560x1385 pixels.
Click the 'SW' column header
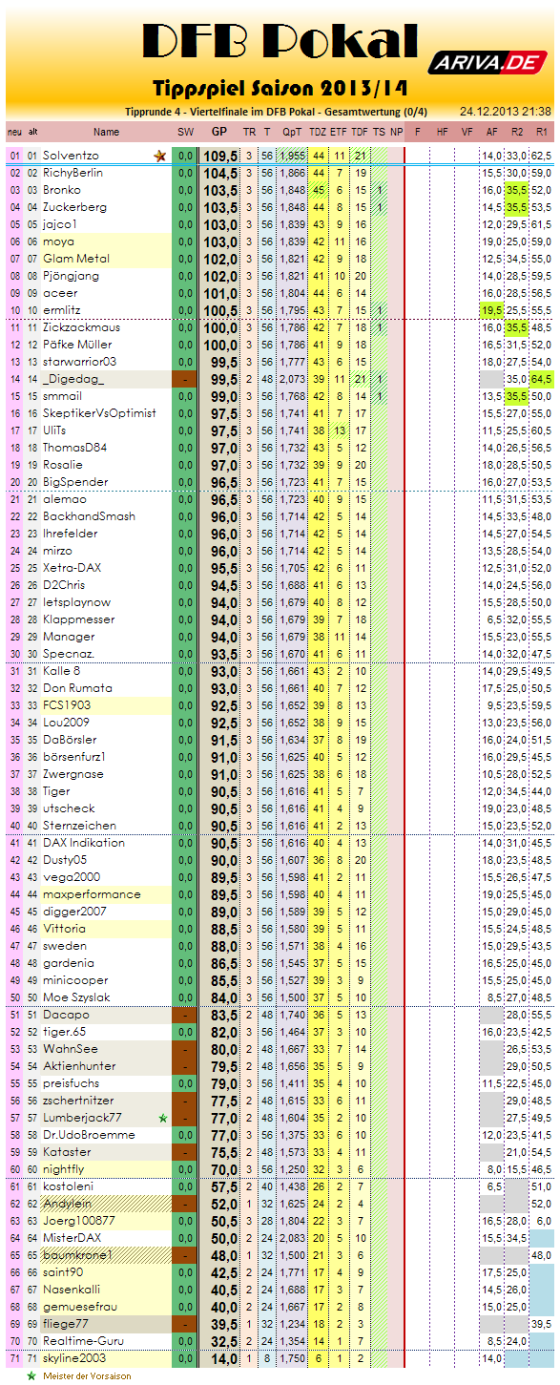[x=185, y=132]
